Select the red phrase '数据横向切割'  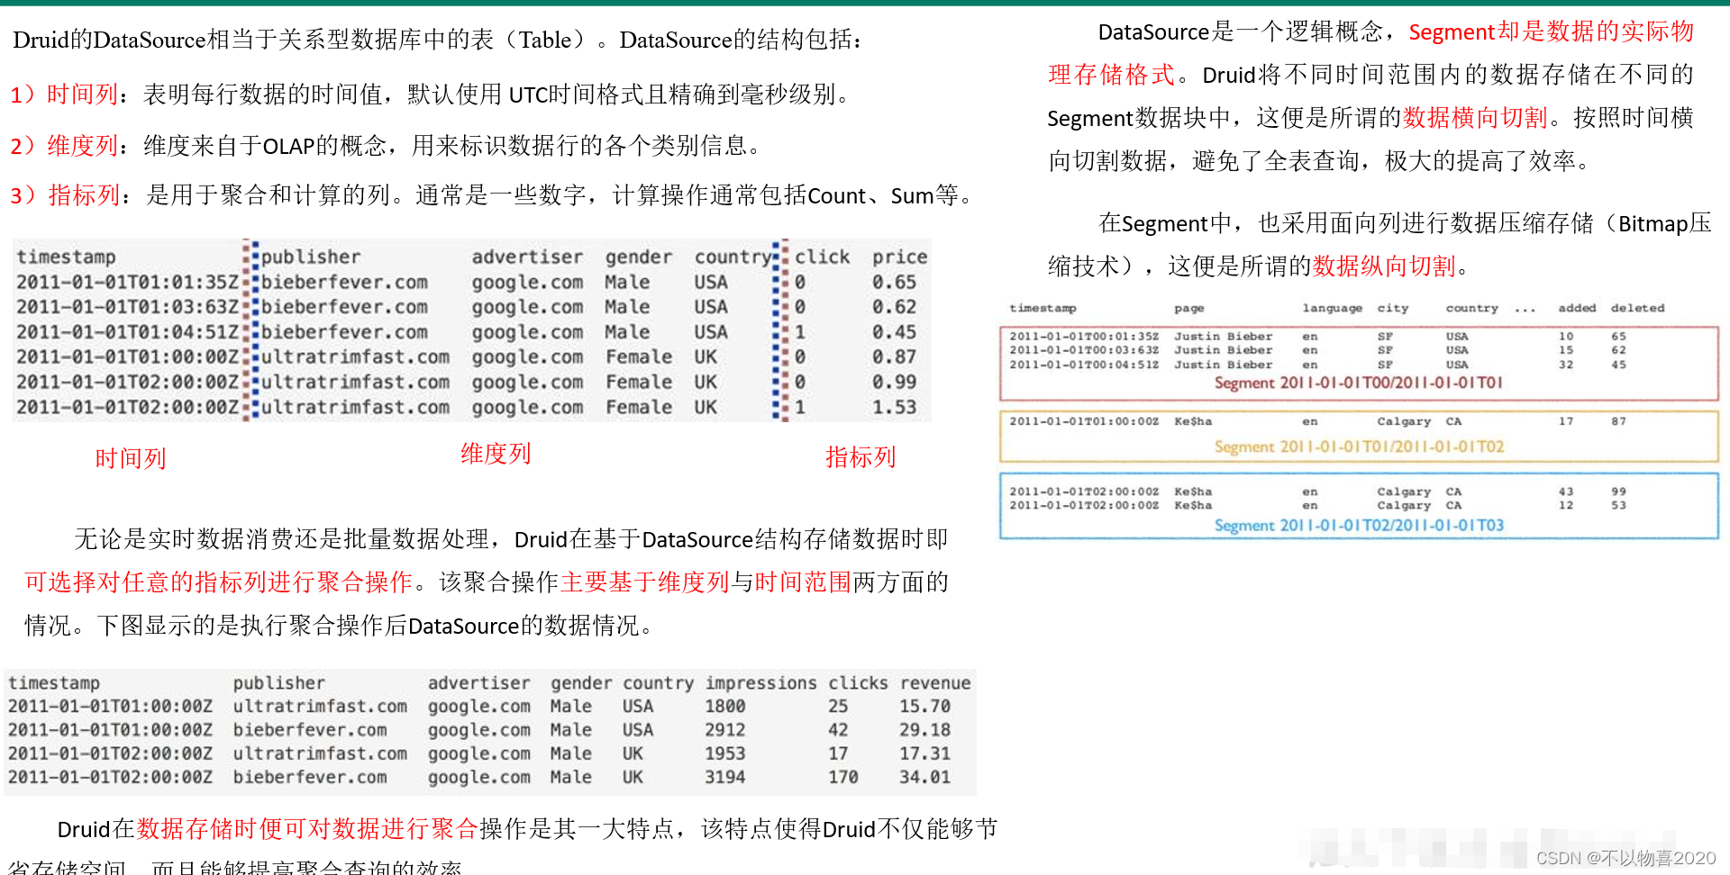1475,118
